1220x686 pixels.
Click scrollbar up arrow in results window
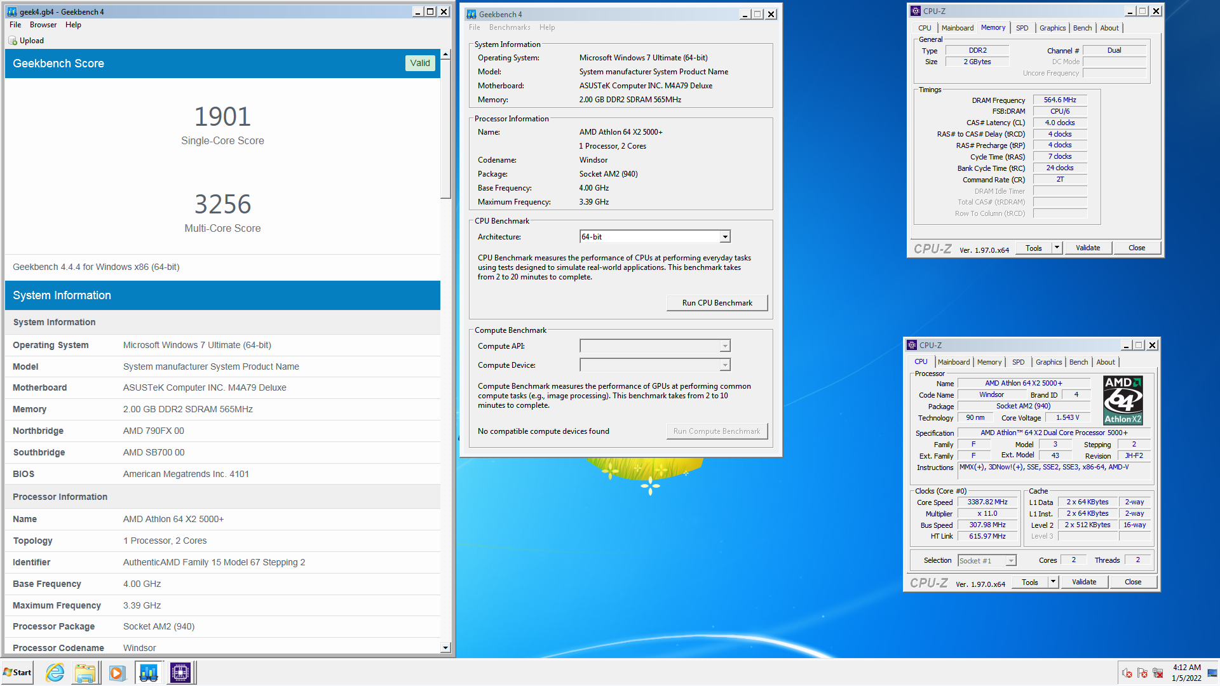(445, 55)
